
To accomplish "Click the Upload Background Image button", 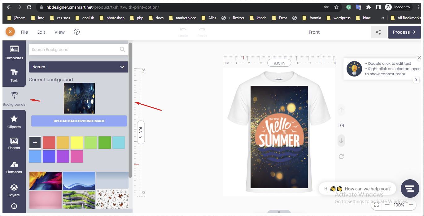I will tap(79, 121).
